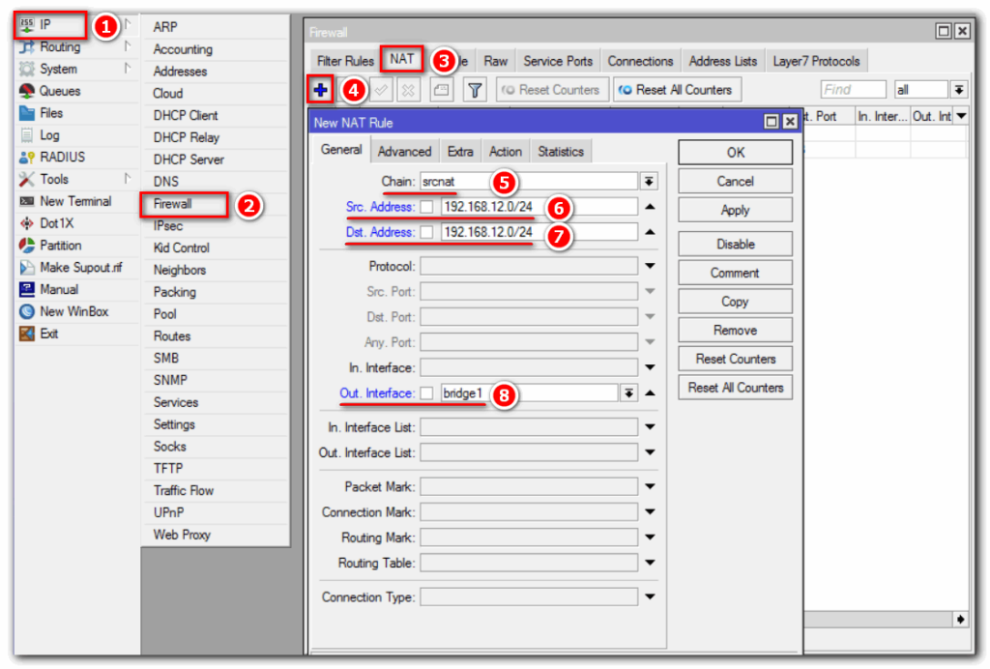
Task: Click the Find search field
Action: coord(854,90)
